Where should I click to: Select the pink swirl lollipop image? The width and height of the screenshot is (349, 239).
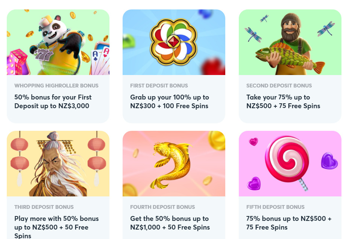290,164
